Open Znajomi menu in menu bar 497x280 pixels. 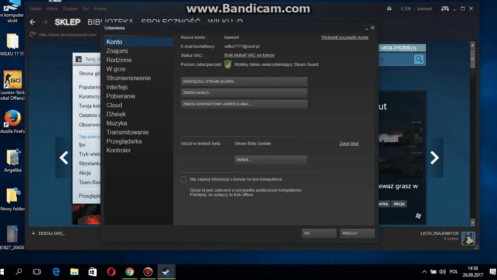click(x=70, y=9)
